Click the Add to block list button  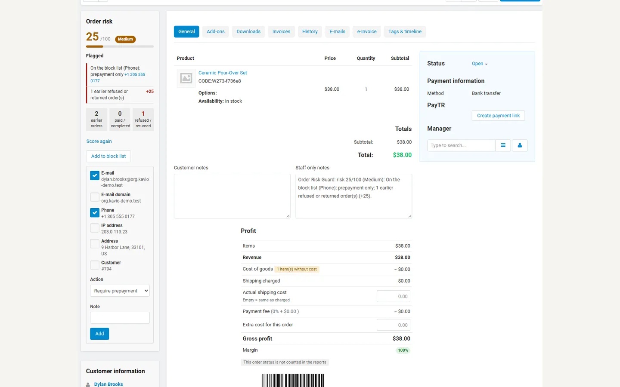(x=108, y=156)
